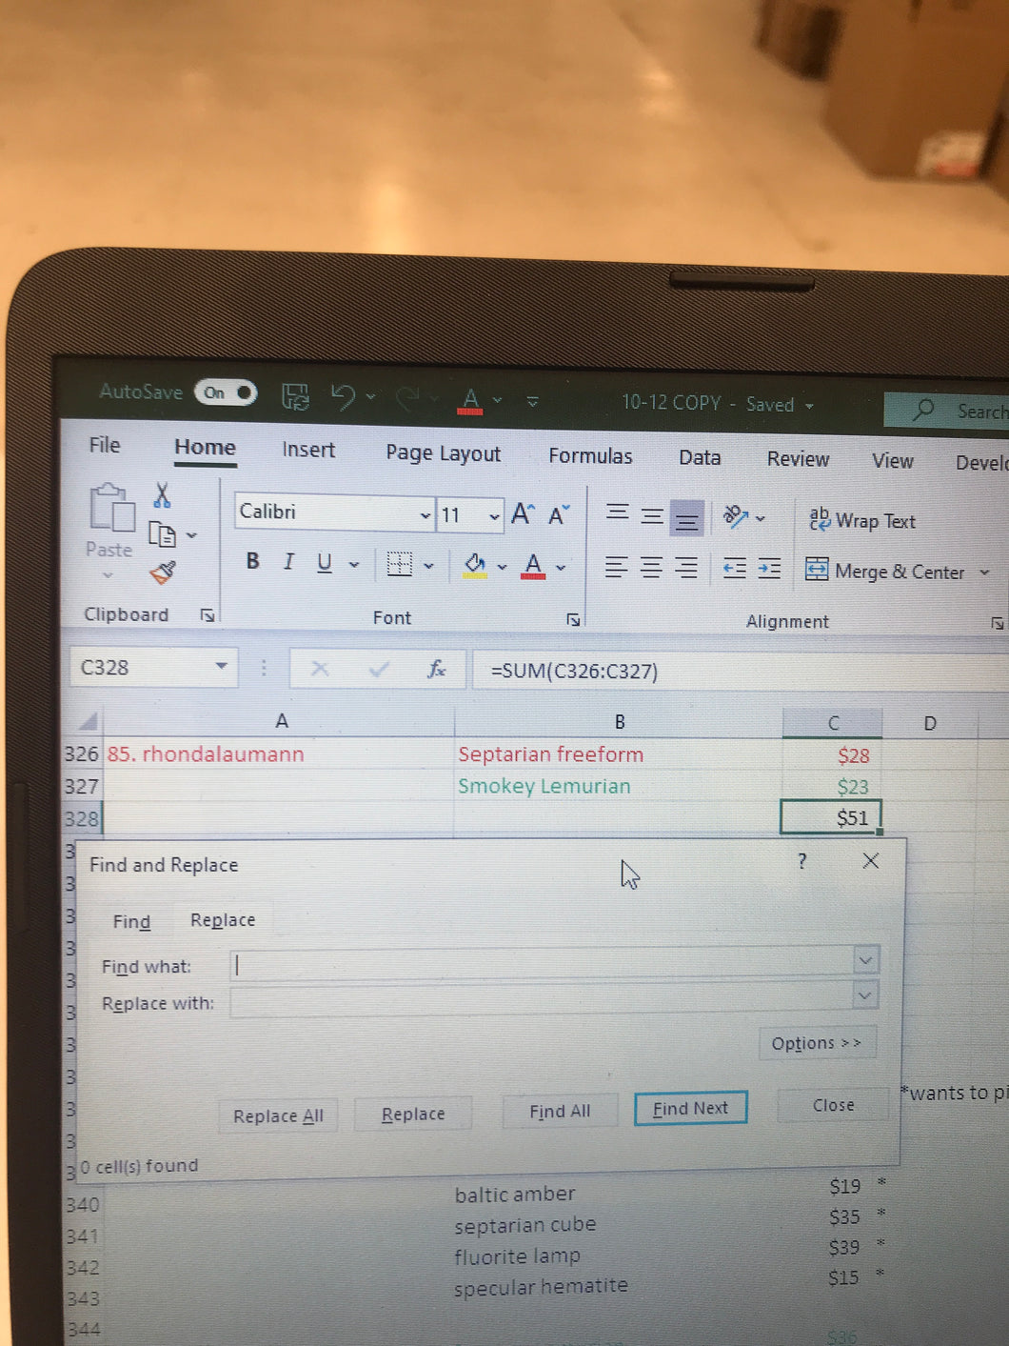Click the Undo arrow icon
1009x1346 pixels.
click(343, 396)
